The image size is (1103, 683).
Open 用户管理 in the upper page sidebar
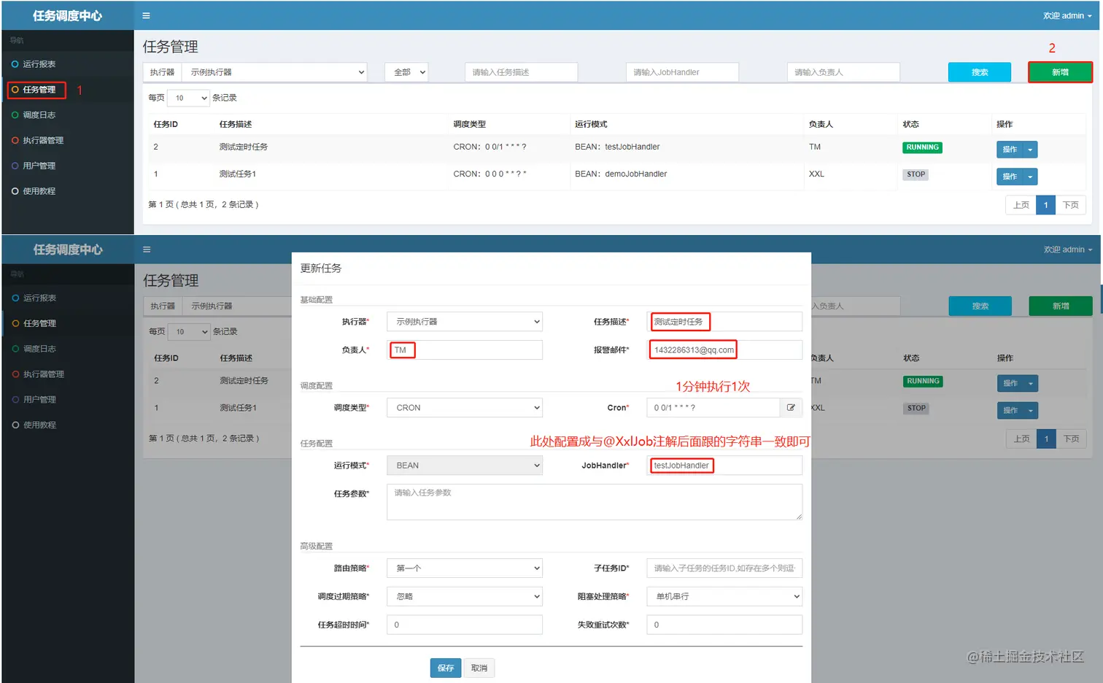pyautogui.click(x=39, y=166)
